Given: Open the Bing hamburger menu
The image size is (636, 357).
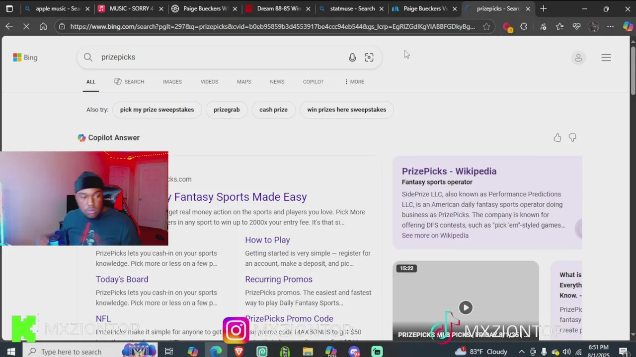Looking at the screenshot, I should coord(606,58).
